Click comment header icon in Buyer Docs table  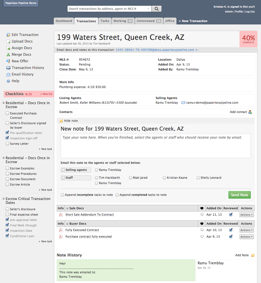(202, 224)
